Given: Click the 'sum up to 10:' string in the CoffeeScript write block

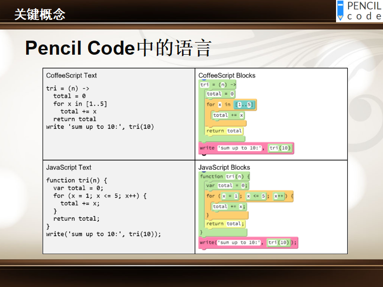Looking at the screenshot, I should tap(239, 148).
